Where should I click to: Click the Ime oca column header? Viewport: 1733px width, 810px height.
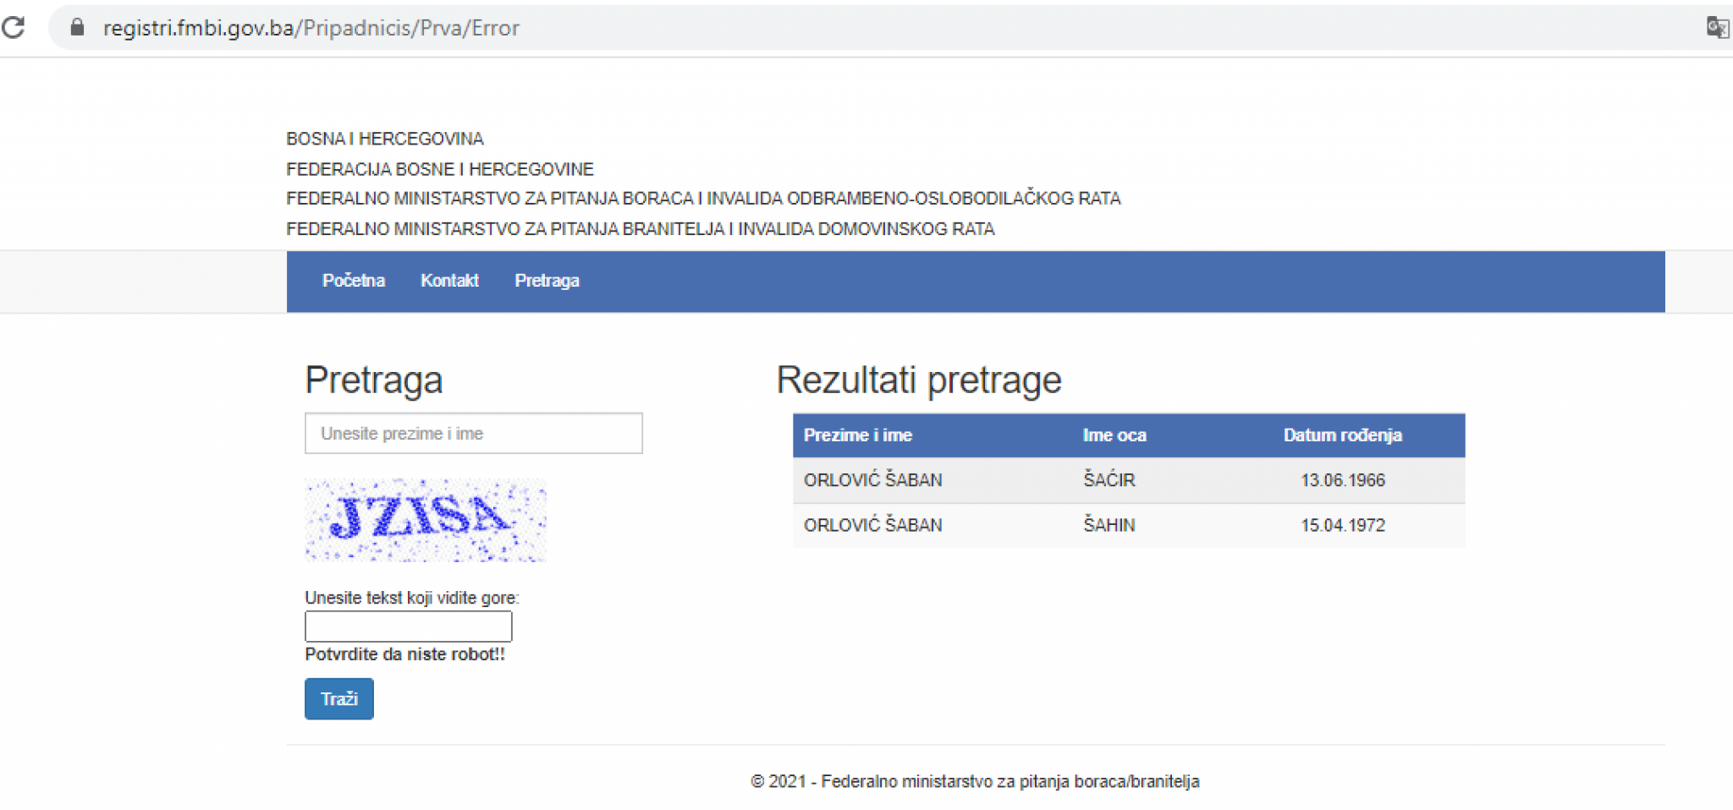1114,435
